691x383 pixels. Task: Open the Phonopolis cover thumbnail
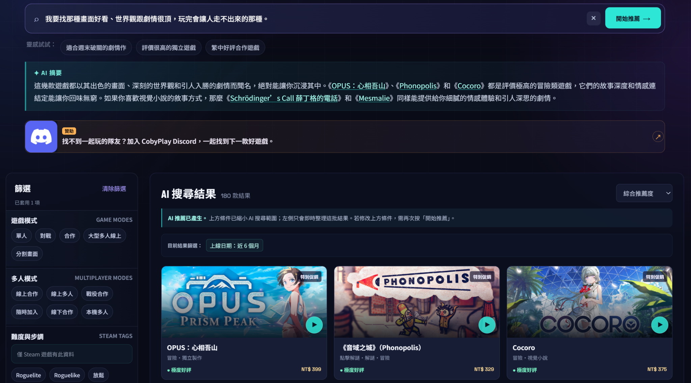pos(417,302)
